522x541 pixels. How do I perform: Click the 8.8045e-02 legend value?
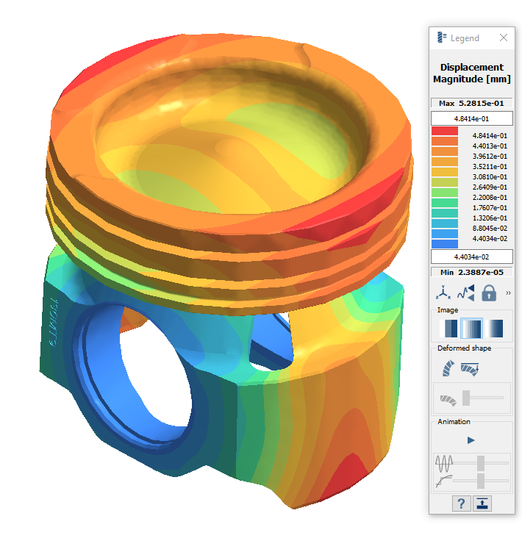point(490,229)
